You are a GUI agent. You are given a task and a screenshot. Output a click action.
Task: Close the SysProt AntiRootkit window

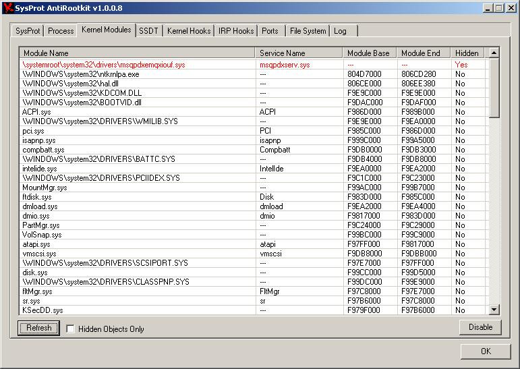[x=511, y=8]
